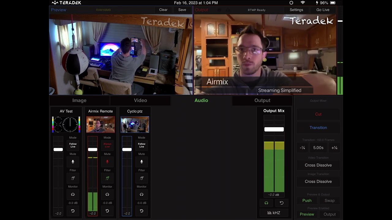Select the AV Test source thumbnail
This screenshot has height=220, width=392.
click(66, 125)
